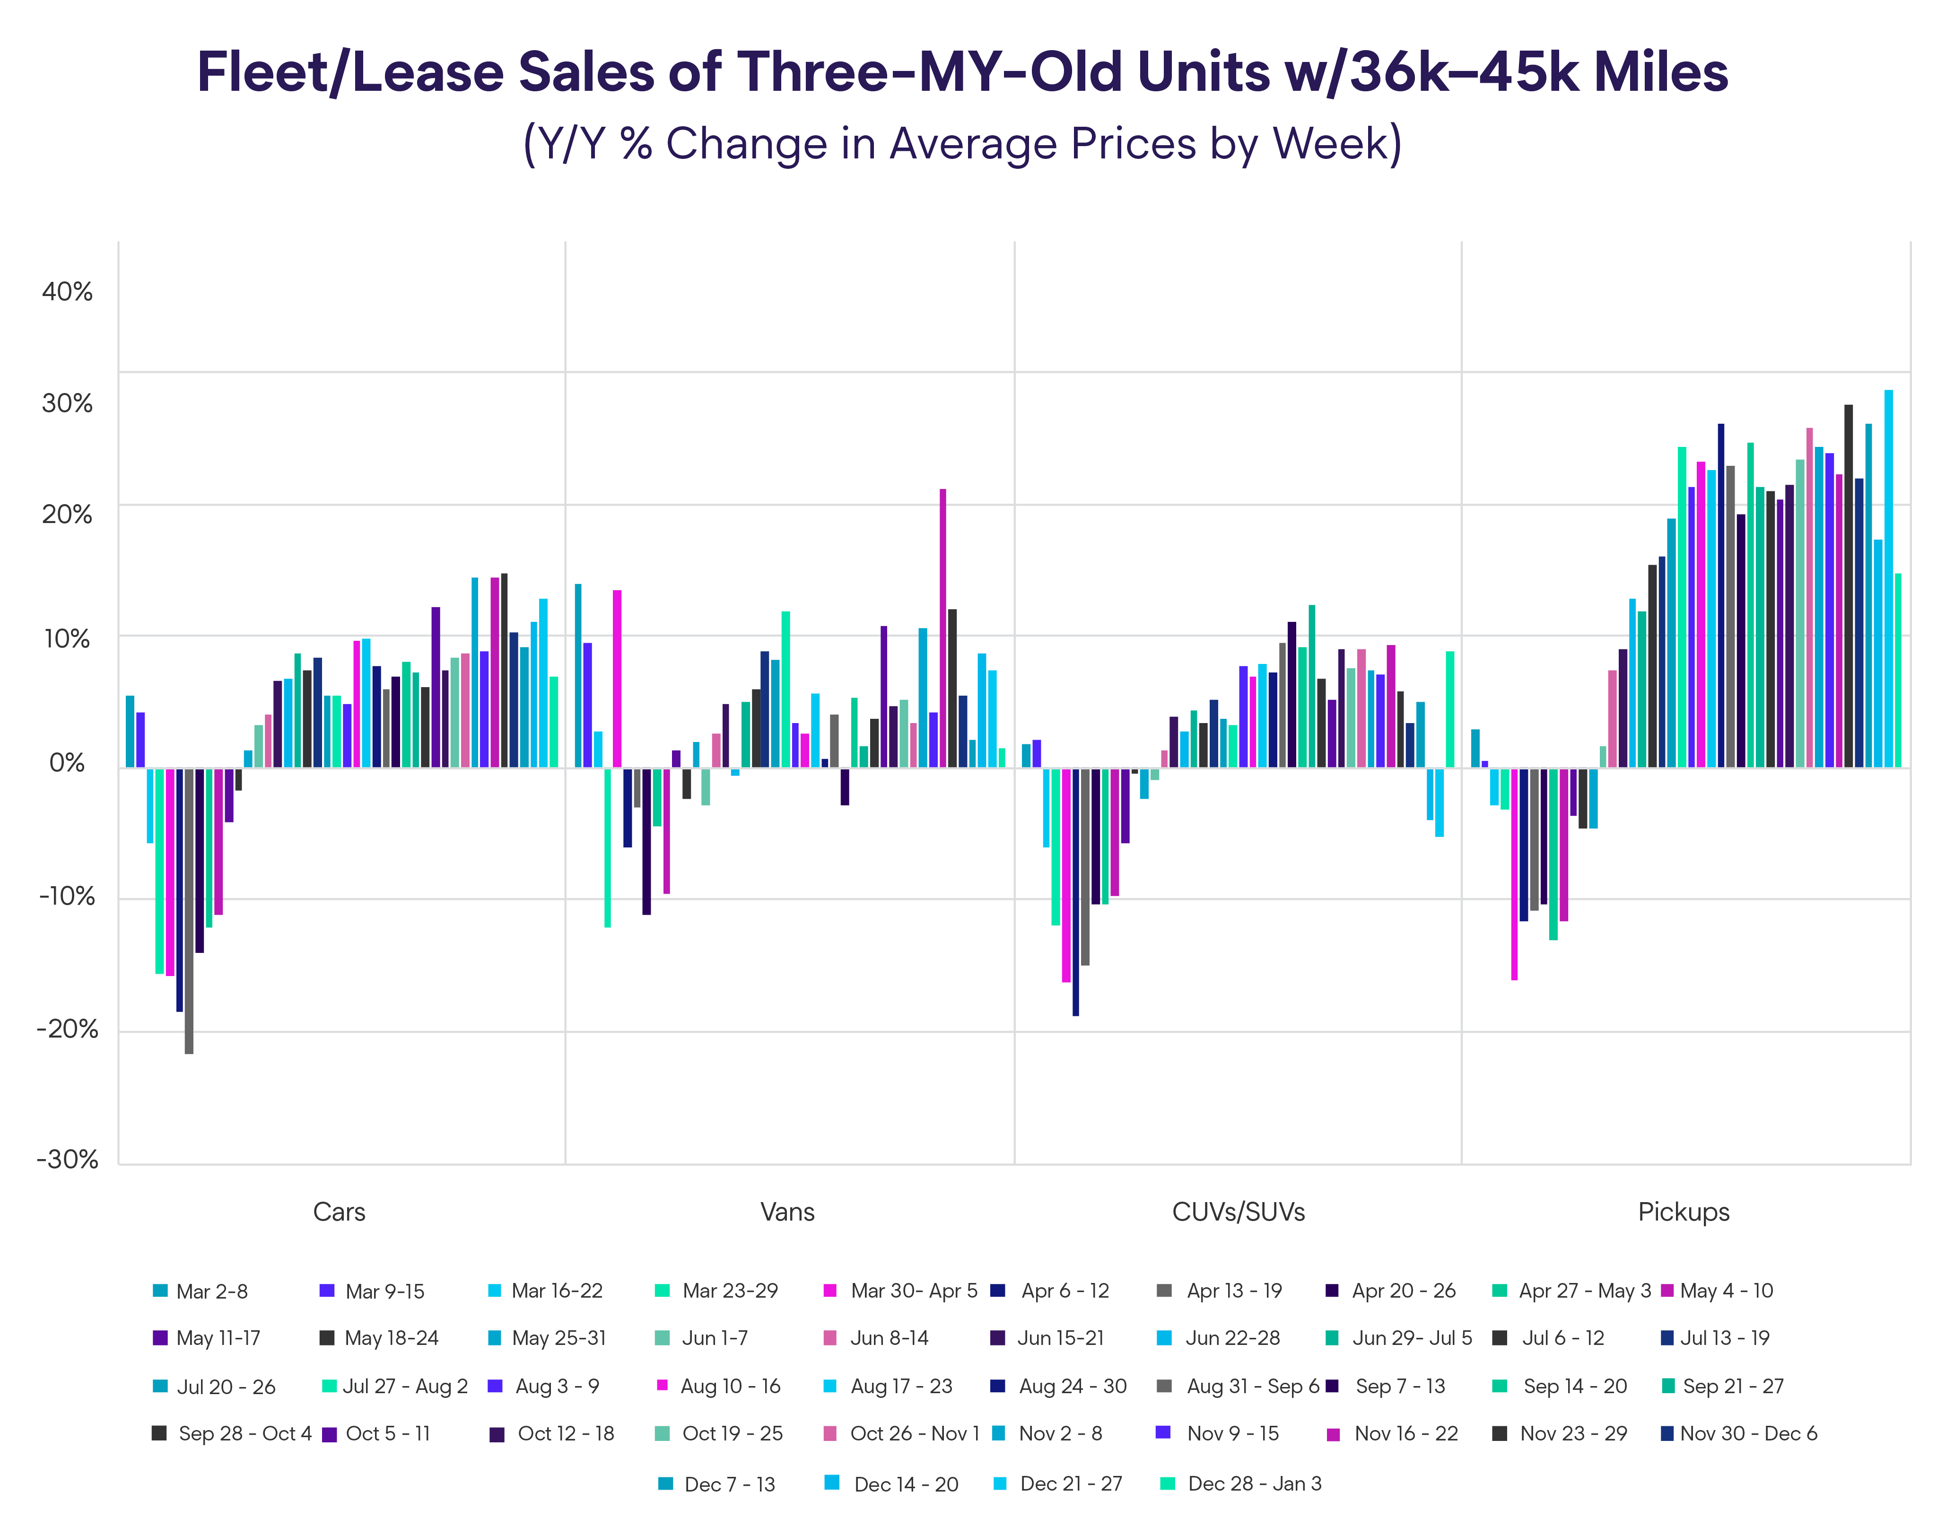
Task: Select the Aug 31 - Sep 6 legend label
Action: [1252, 1387]
